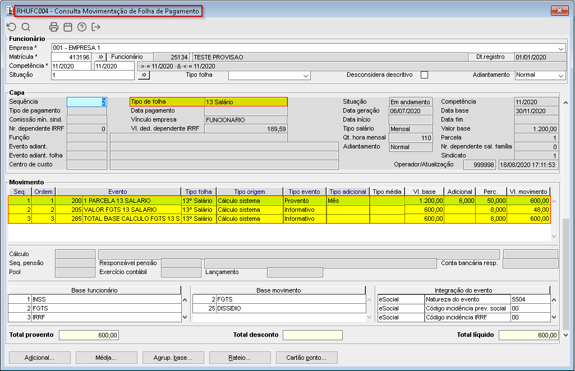
Task: Open the Tipo folha dropdown
Action: pyautogui.click(x=306, y=76)
